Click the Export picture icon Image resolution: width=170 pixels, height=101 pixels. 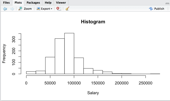coord(38,9)
